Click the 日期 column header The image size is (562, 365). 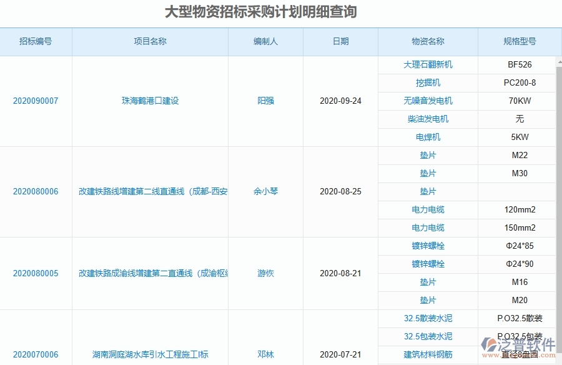pyautogui.click(x=340, y=42)
